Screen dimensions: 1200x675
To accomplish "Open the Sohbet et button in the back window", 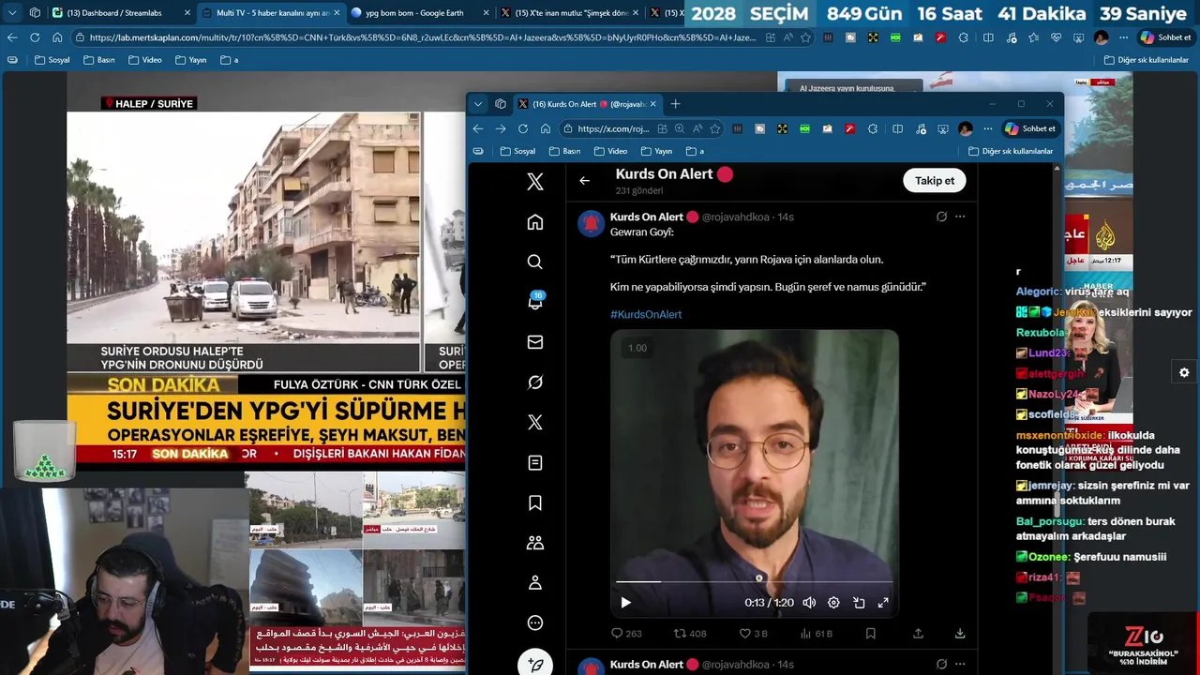I will (1165, 37).
